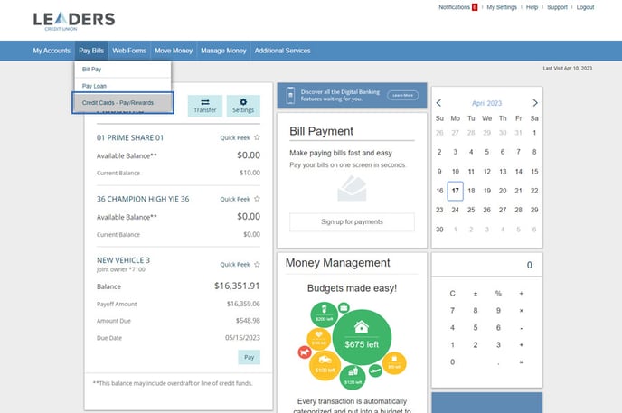This screenshot has height=413, width=622.
Task: Open the Web Forms menu
Action: (129, 51)
